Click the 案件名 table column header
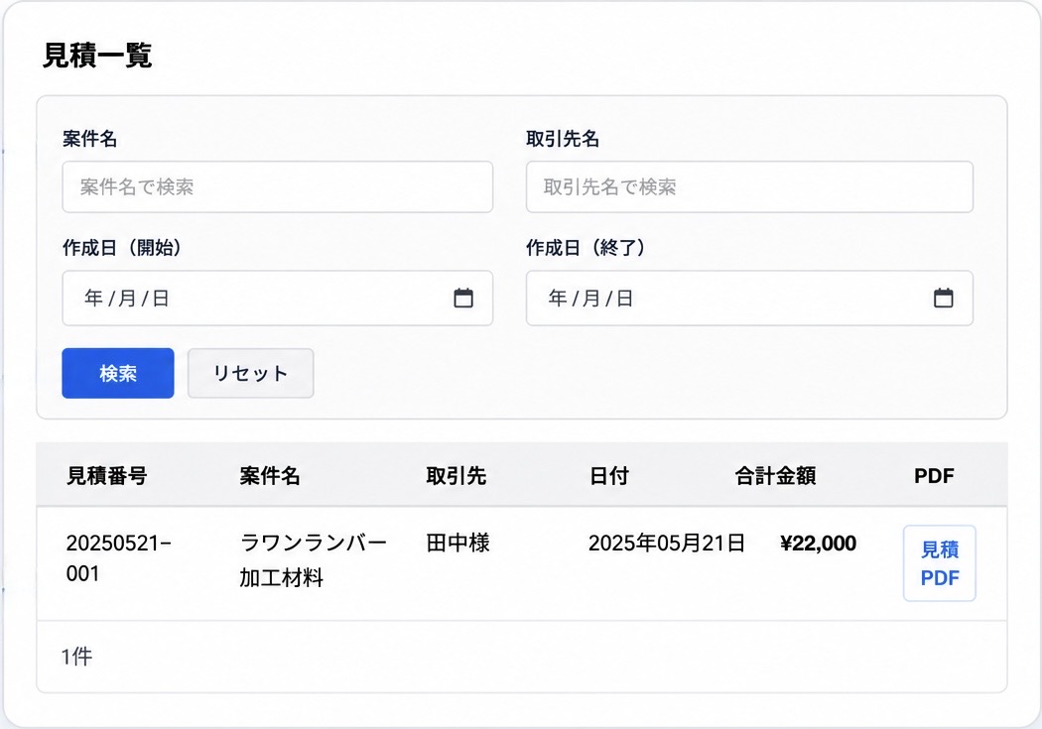Screen dimensions: 1042x729 coord(270,476)
